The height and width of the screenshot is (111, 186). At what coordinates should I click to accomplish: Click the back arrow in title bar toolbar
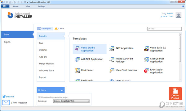coord(18,2)
